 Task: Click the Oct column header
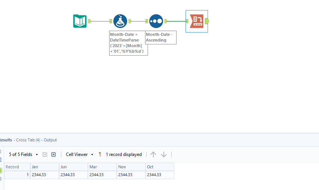pos(160,167)
